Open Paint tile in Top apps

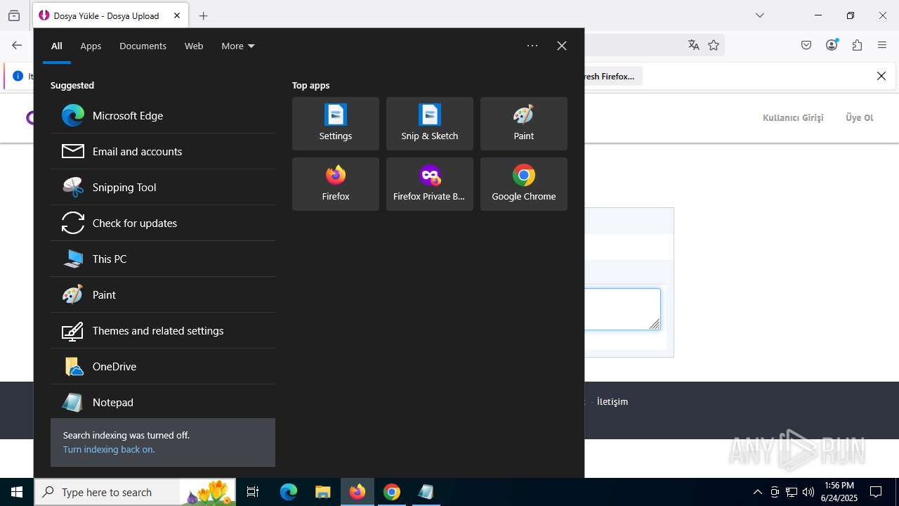524,124
